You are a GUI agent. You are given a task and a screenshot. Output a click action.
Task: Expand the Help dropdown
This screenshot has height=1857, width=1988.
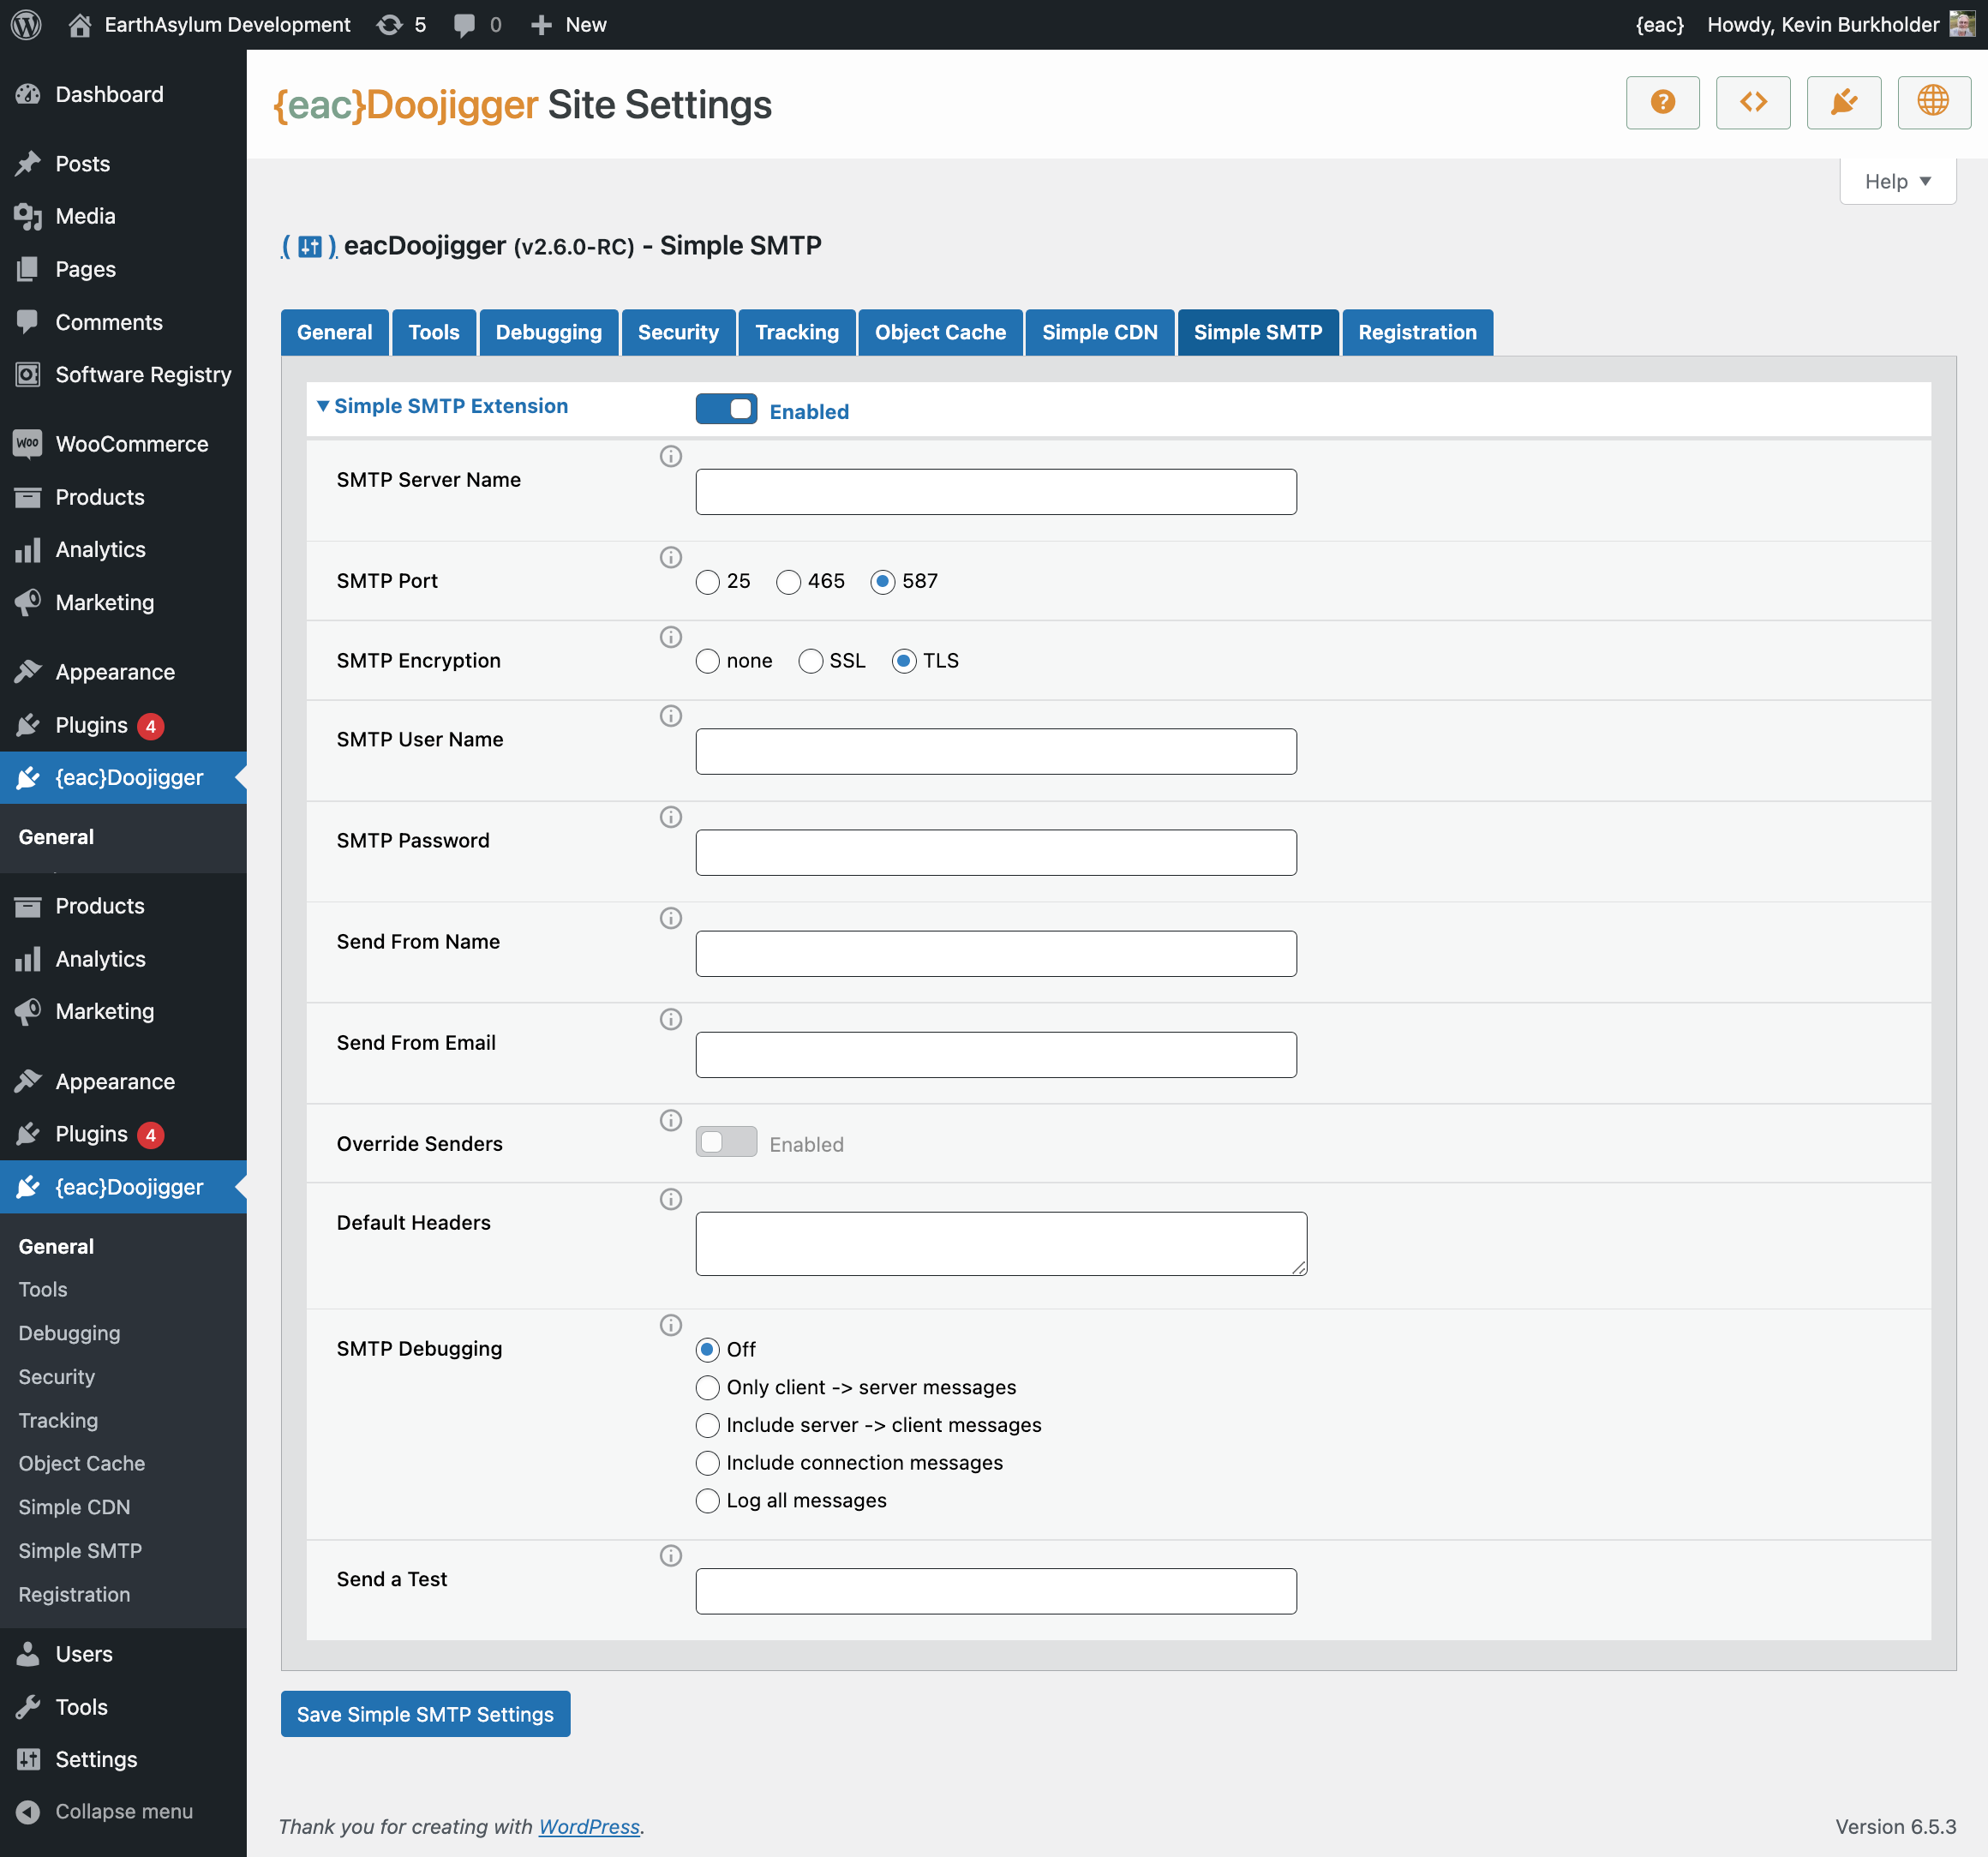pos(1897,181)
